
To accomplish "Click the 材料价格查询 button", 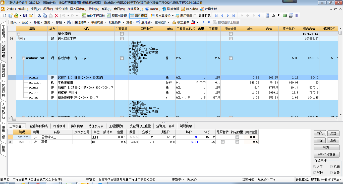I will 326,154.
